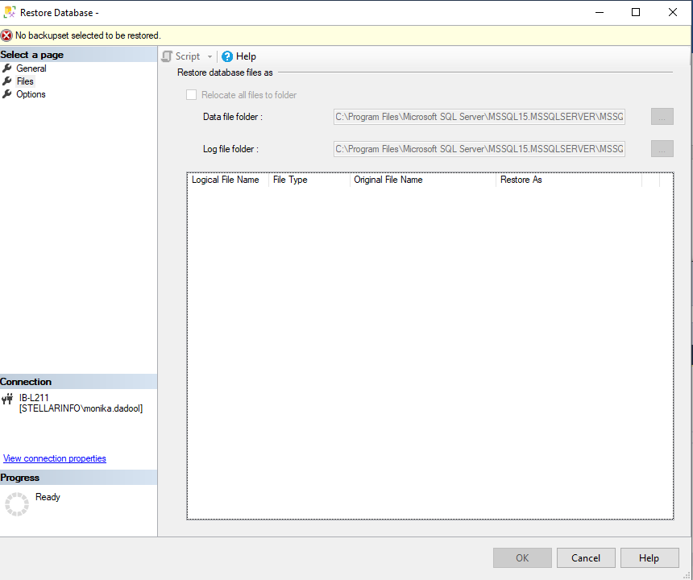Click the blue Help question-mark icon
This screenshot has height=580, width=693.
pos(227,56)
